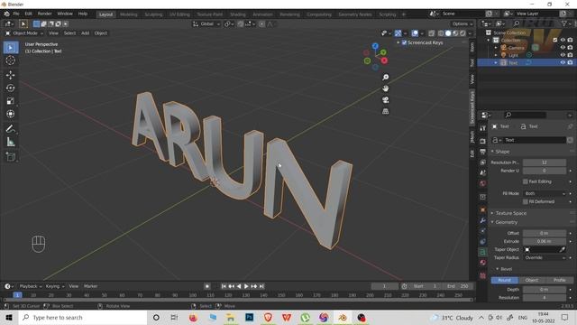Viewport: 577px width, 325px height.
Task: Open the Playback menu in timeline
Action: point(30,286)
